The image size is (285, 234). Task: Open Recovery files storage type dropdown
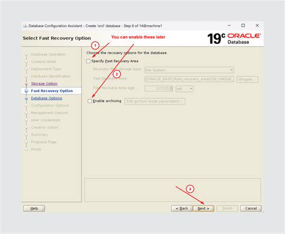click(x=189, y=70)
